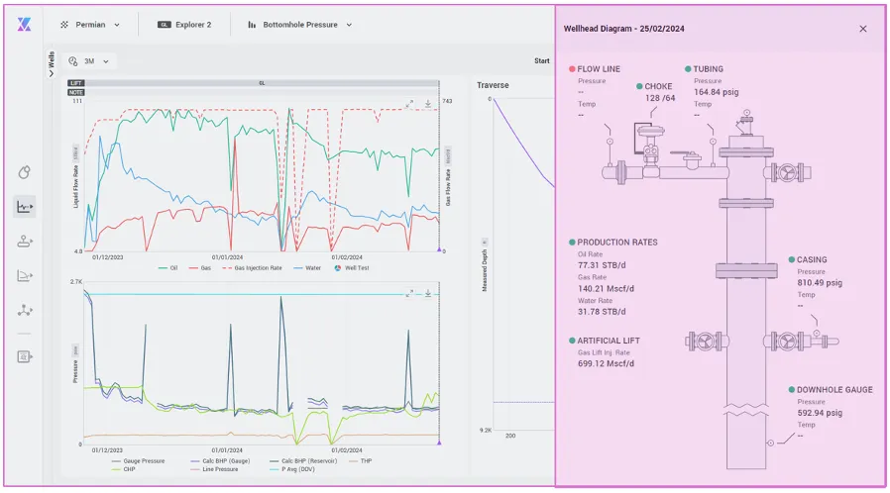Click the NOTE track label

pyautogui.click(x=75, y=92)
